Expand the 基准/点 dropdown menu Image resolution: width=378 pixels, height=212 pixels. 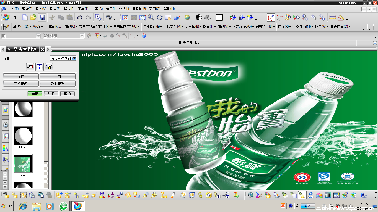point(22,27)
